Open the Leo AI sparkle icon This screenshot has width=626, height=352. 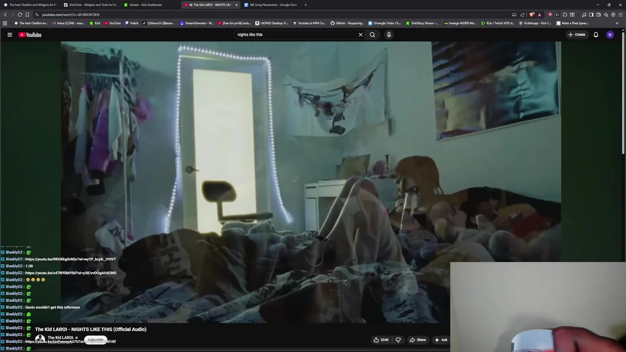(x=606, y=15)
